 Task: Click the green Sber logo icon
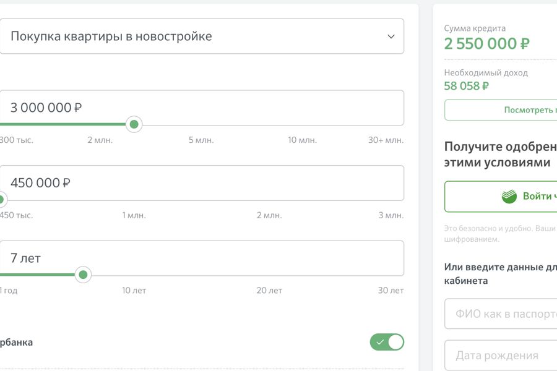(509, 197)
